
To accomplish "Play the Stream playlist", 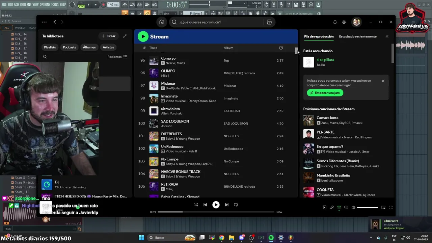I will point(143,36).
